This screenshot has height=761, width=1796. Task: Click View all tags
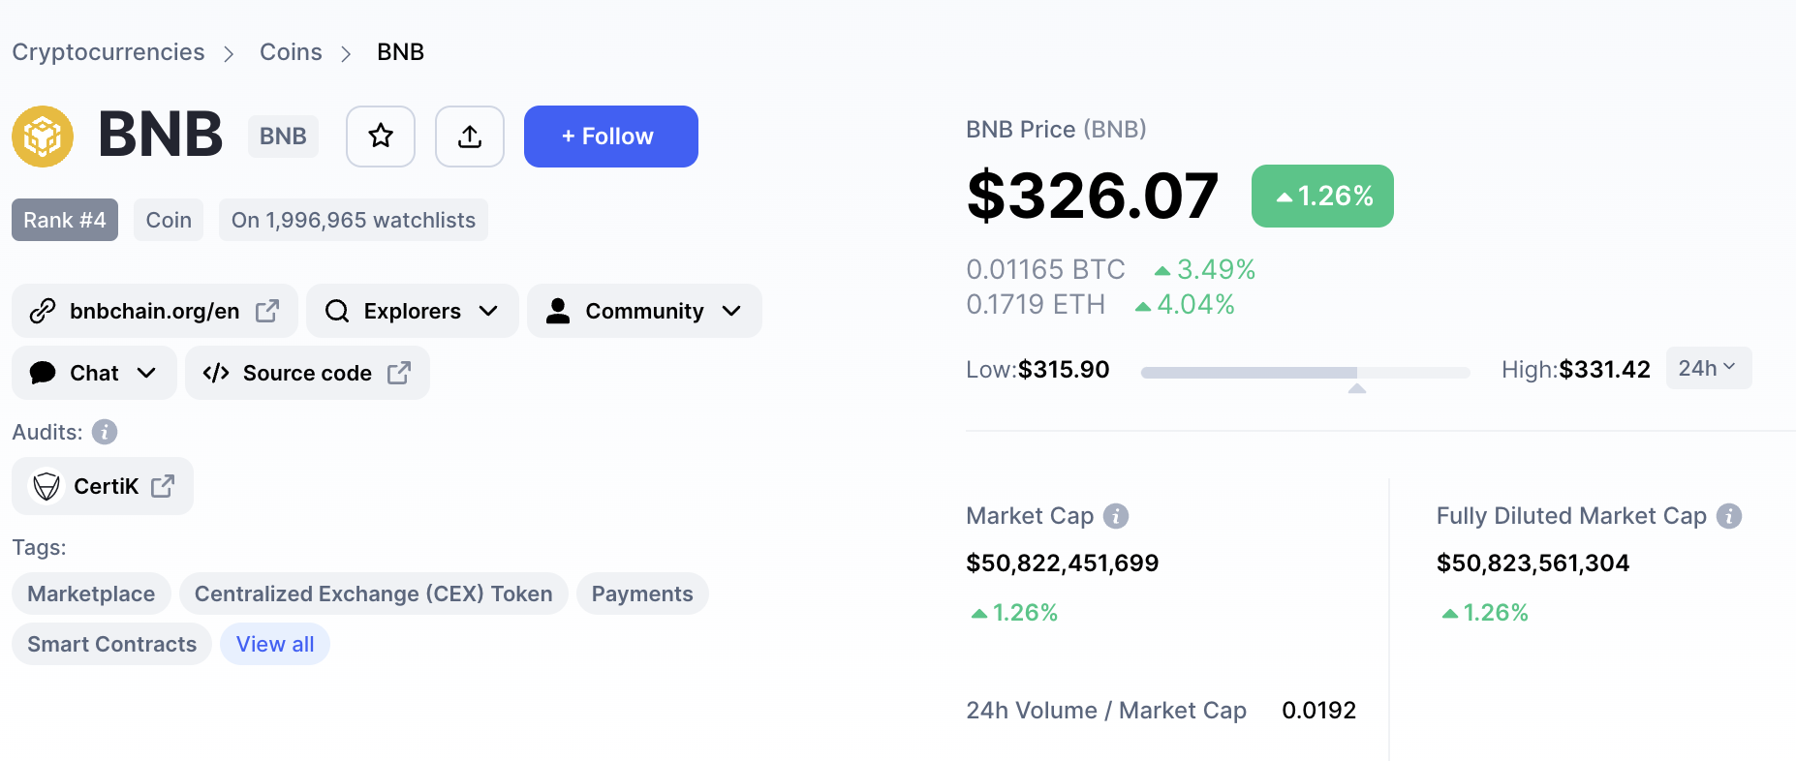(x=275, y=645)
